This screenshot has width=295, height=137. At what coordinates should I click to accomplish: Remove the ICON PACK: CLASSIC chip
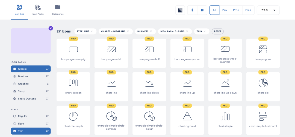click(187, 32)
